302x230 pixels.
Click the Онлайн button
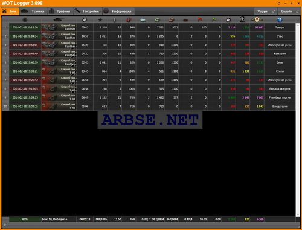[289, 11]
